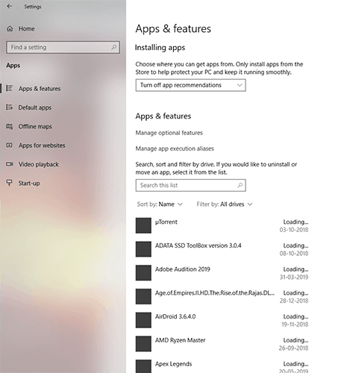The height and width of the screenshot is (373, 341).
Task: Select Apps for websites in sidebar
Action: (x=42, y=145)
